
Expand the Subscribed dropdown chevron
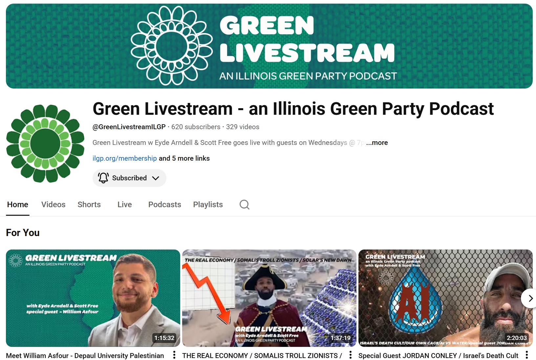tap(156, 178)
